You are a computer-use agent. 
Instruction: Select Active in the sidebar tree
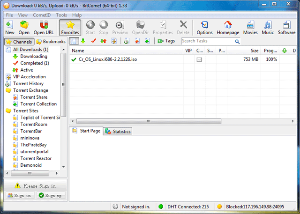(27, 70)
